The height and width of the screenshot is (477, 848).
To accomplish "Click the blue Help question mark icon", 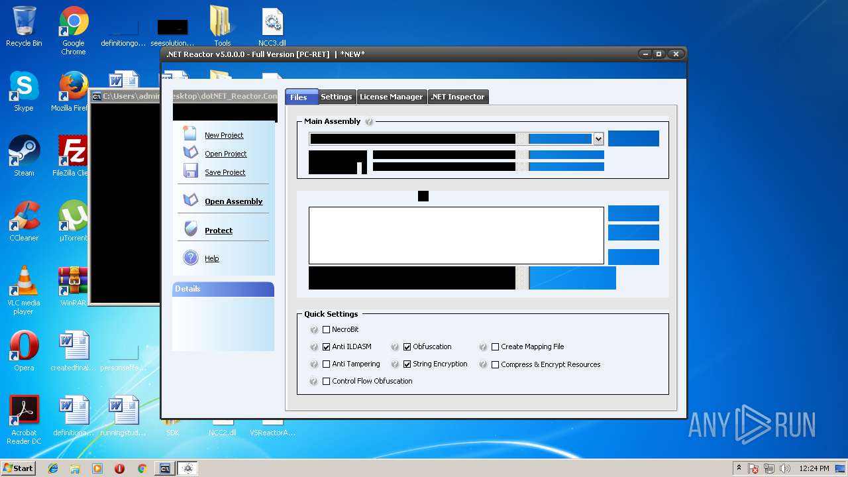I will [x=191, y=258].
